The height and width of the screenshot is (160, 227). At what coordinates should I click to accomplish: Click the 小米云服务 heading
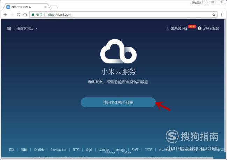pos(118,72)
